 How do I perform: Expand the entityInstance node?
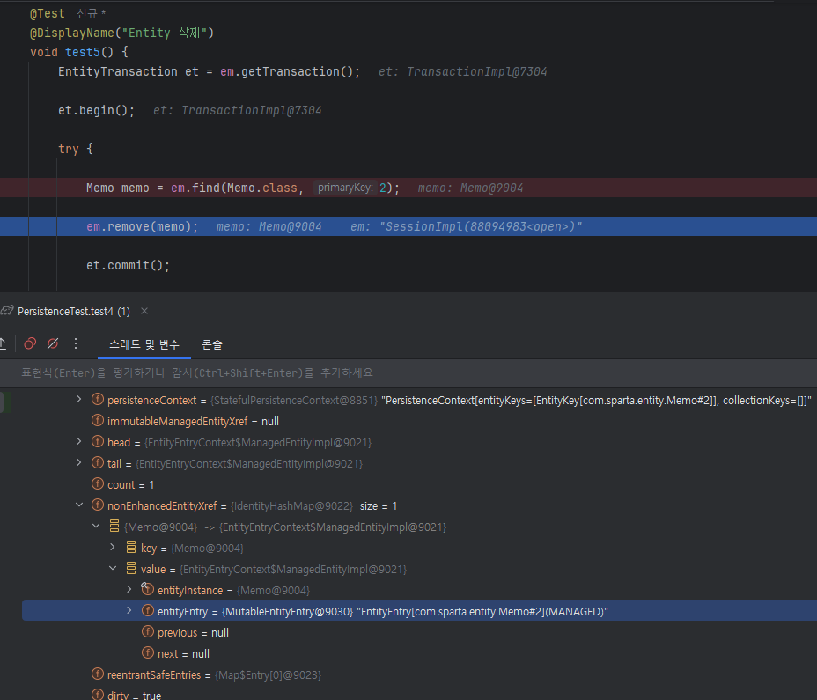129,589
